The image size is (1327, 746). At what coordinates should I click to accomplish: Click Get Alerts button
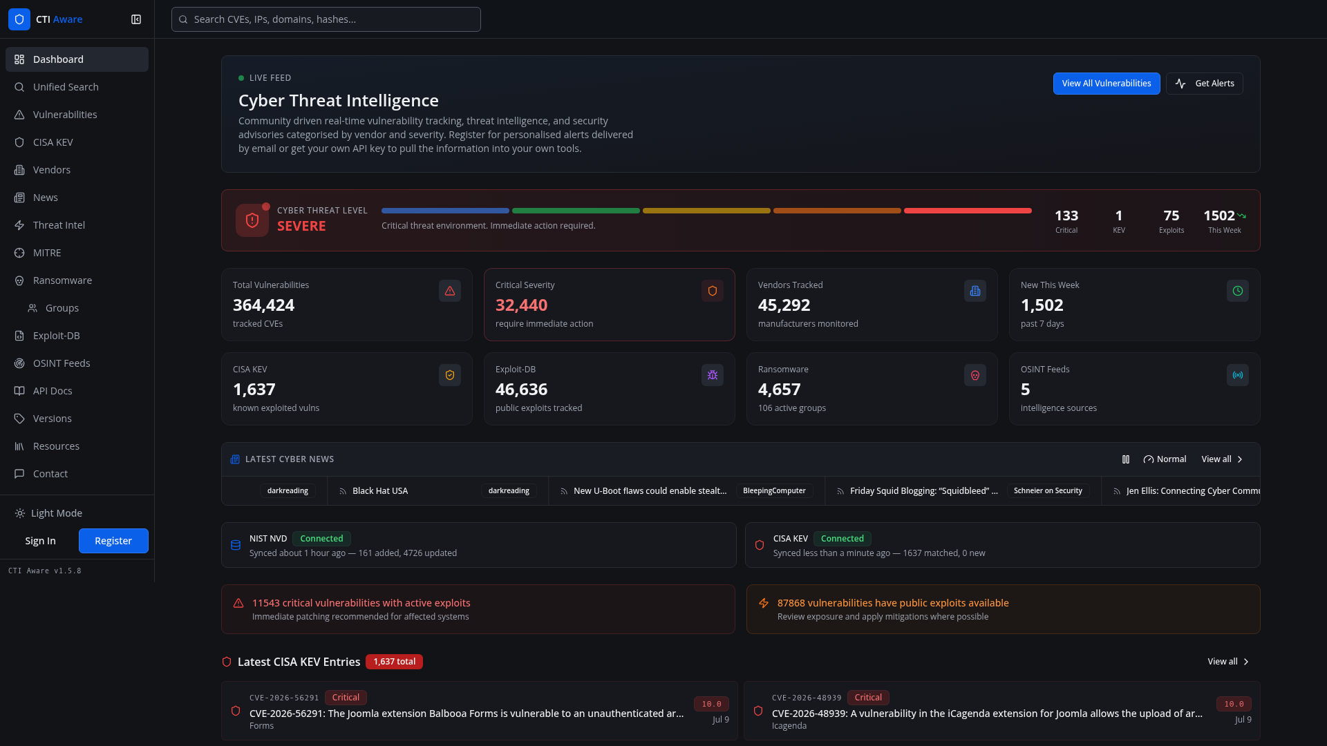click(x=1204, y=84)
